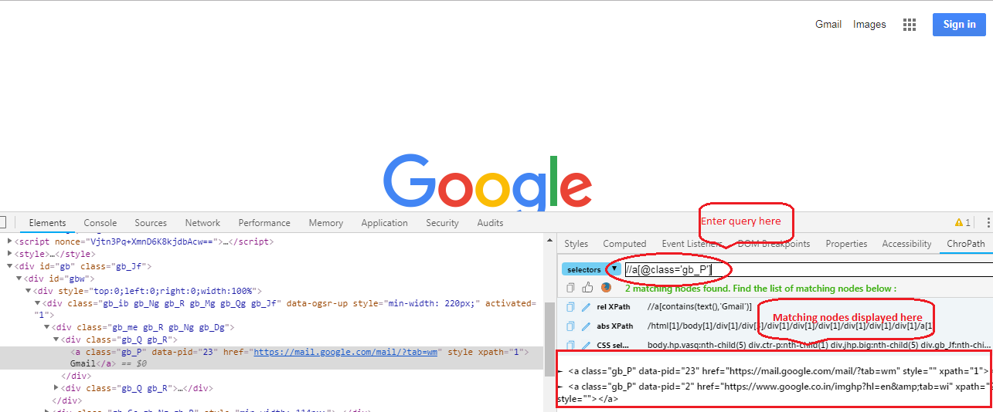Select the highlighted a class="gb_P" row
Image resolution: width=993 pixels, height=412 pixels.
(x=271, y=357)
